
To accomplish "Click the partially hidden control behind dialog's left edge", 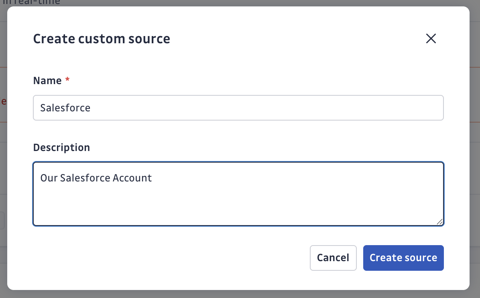I will [x=3, y=221].
